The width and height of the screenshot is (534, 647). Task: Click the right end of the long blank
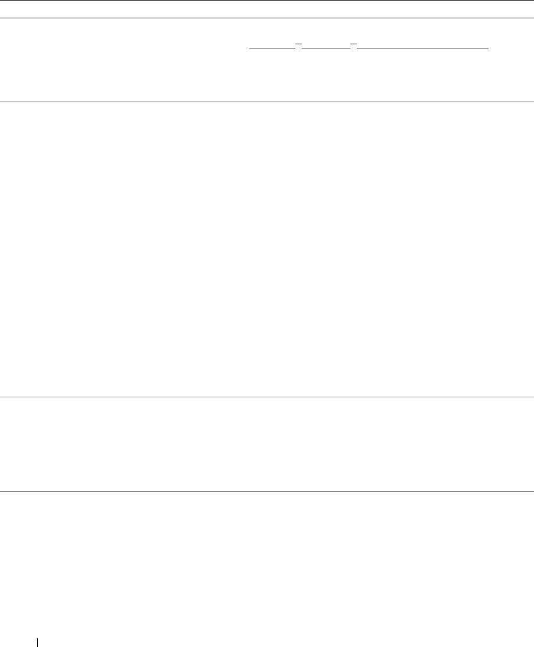(488, 47)
